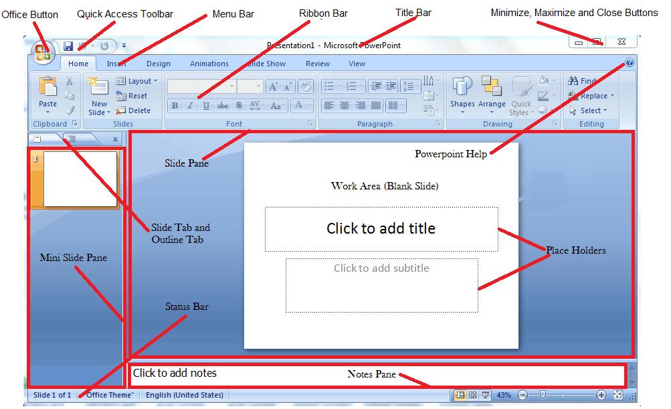Screen dimensions: 671x409
Task: Click Decrease Font Size icon
Action: pyautogui.click(x=287, y=87)
